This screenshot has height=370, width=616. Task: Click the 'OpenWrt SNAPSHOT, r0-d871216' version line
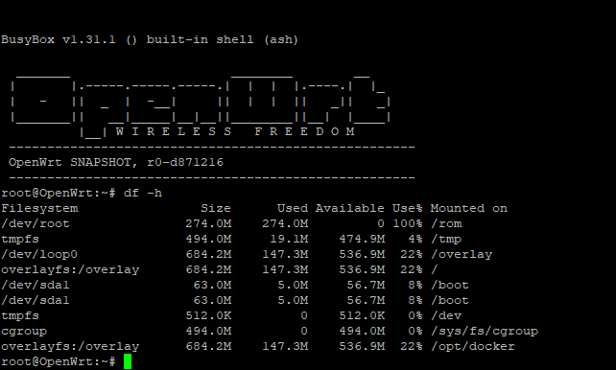[116, 162]
